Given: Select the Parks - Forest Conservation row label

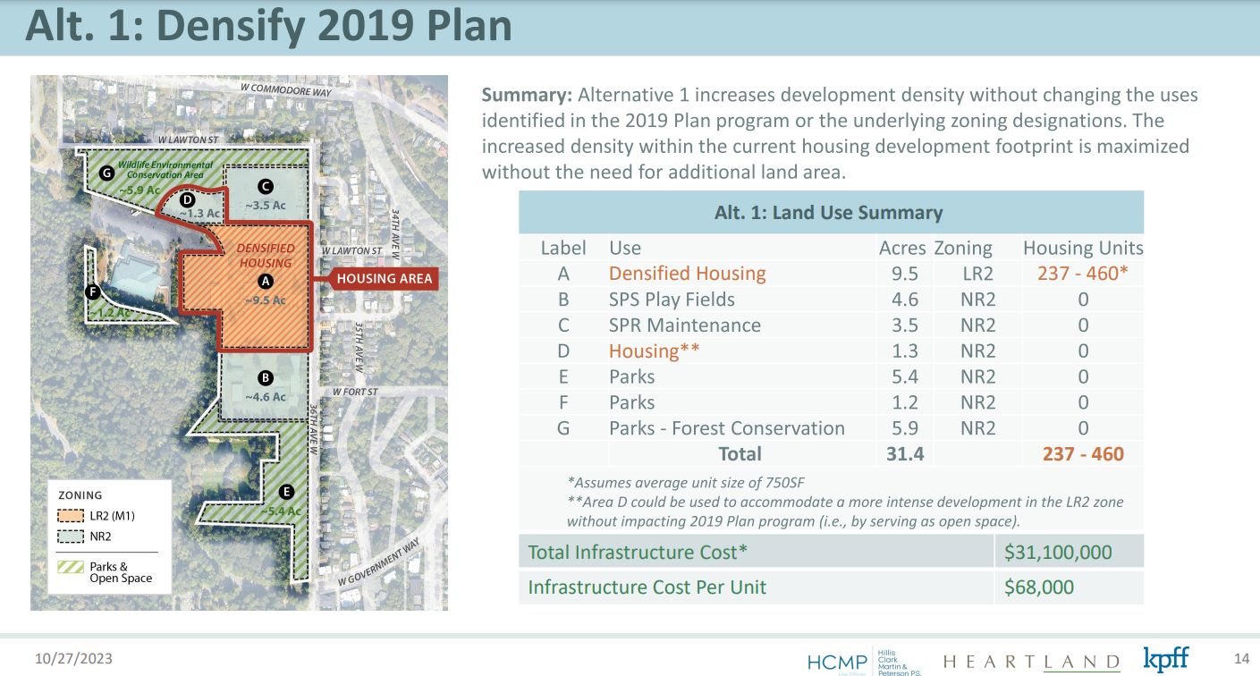Looking at the screenshot, I should [x=726, y=428].
